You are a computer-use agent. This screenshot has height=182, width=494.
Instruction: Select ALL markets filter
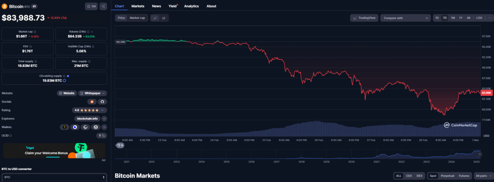398,176
